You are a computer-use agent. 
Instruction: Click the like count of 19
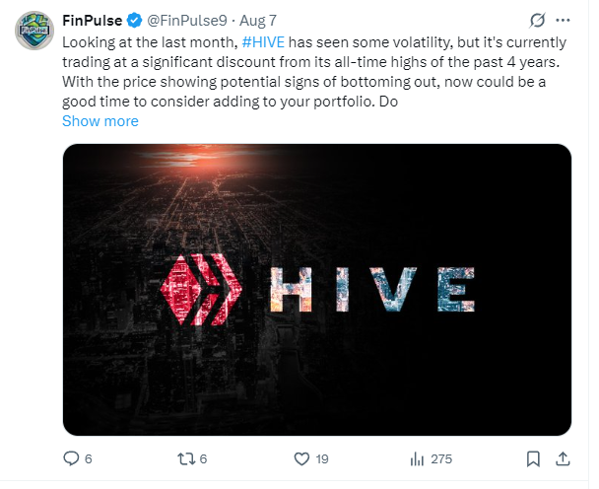(x=322, y=458)
